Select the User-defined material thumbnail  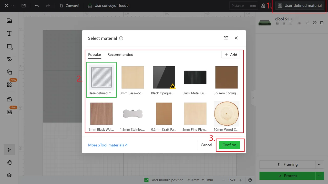click(x=101, y=80)
